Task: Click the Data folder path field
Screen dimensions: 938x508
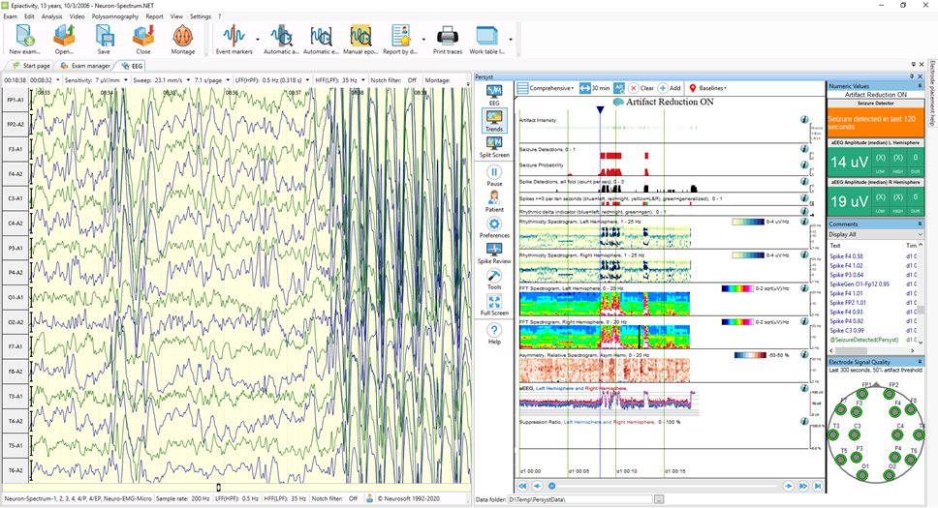Action: pos(579,499)
